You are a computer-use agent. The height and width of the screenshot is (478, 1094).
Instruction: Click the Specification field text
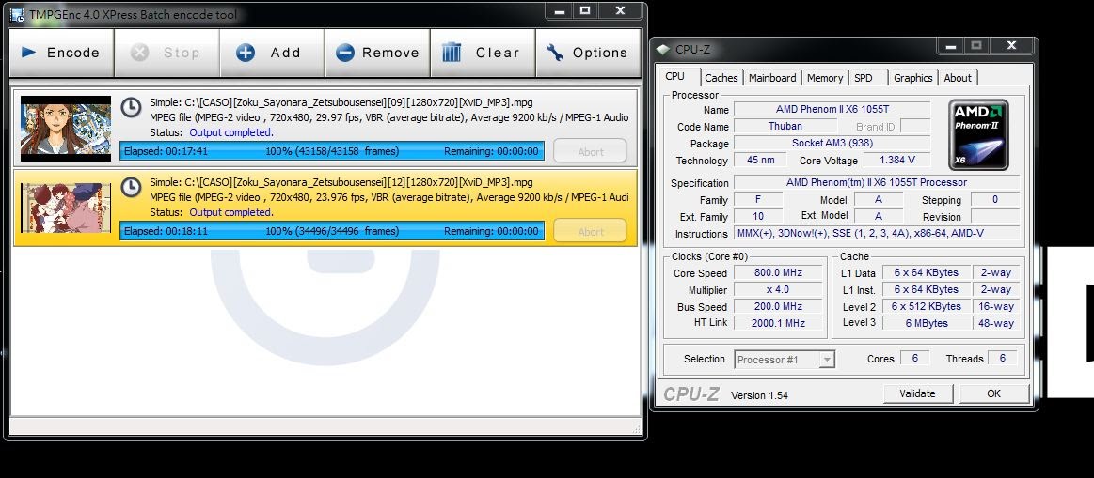(x=877, y=182)
